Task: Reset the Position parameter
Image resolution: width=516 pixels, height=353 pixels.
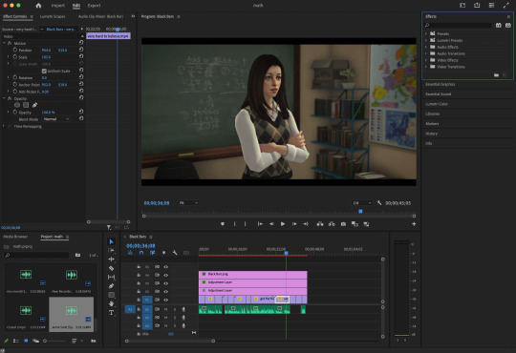Action: (x=81, y=50)
